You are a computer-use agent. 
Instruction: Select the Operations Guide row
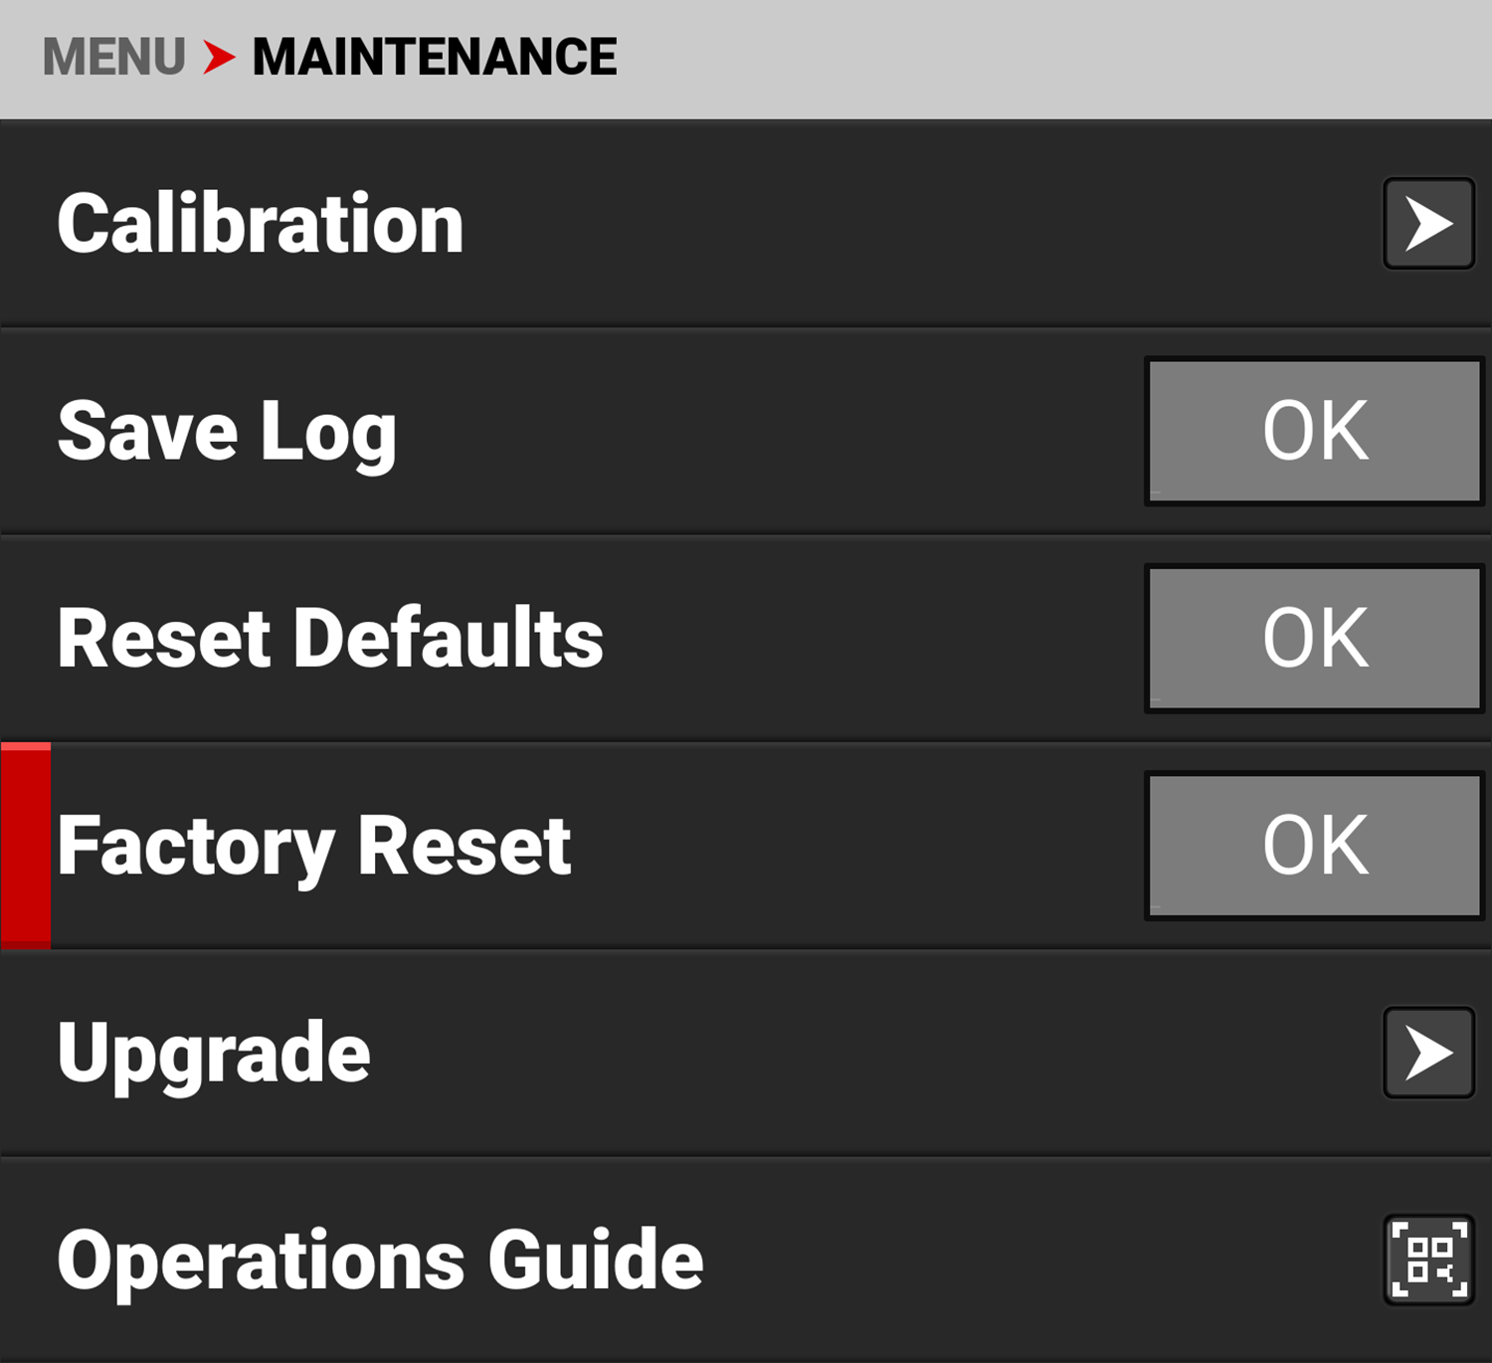click(x=746, y=1260)
